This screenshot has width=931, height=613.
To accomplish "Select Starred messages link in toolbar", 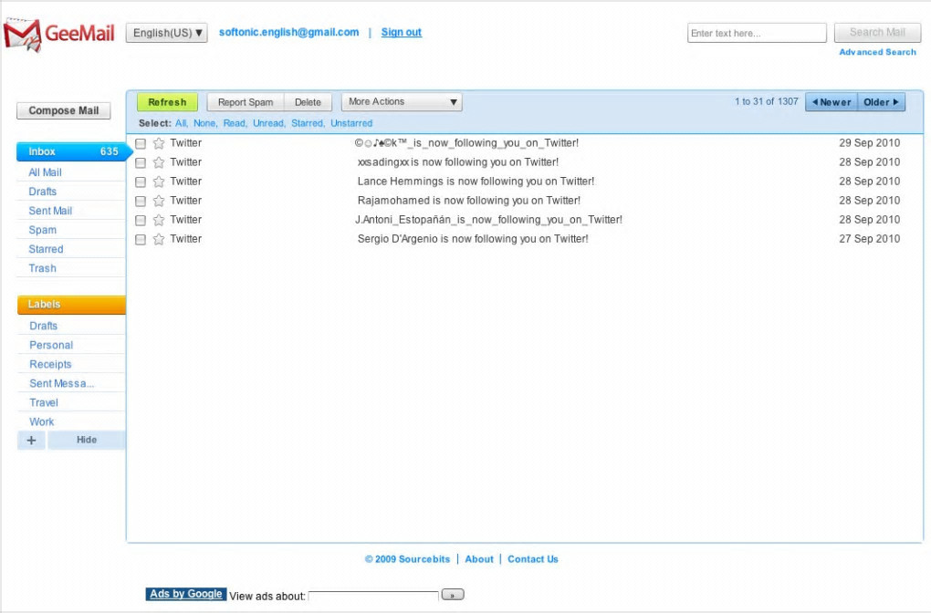I will 308,123.
